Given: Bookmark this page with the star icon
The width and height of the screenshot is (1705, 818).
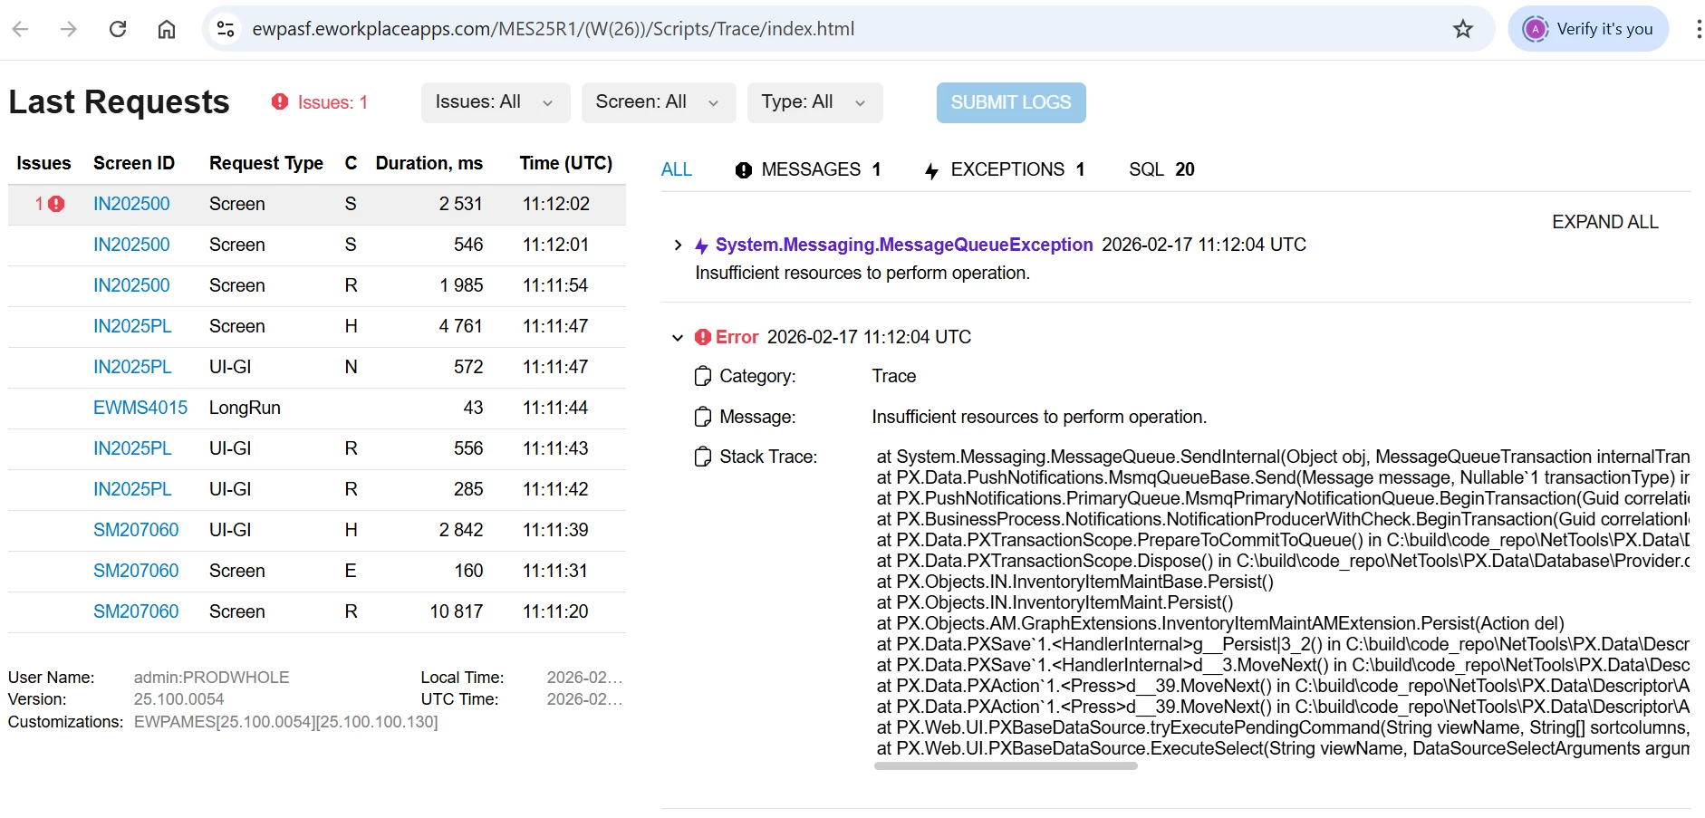Looking at the screenshot, I should click(1463, 29).
